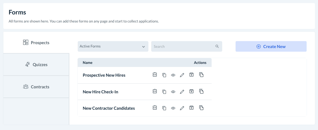318x130 pixels.
Task: Open the Prospective New Hires form name
Action: click(x=104, y=75)
